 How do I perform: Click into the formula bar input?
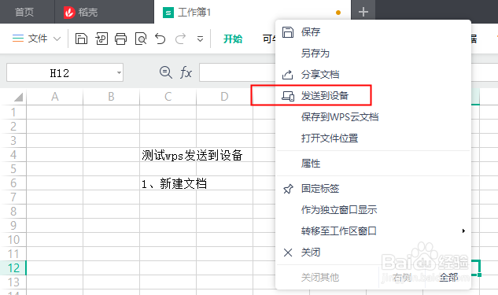click(238, 72)
